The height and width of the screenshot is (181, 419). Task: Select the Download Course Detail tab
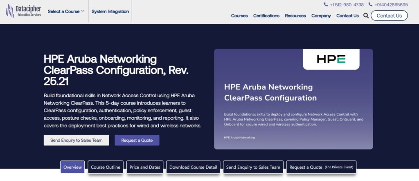click(x=193, y=167)
